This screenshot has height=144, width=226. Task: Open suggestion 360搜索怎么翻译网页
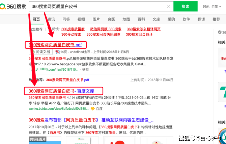pyautogui.click(x=144, y=29)
